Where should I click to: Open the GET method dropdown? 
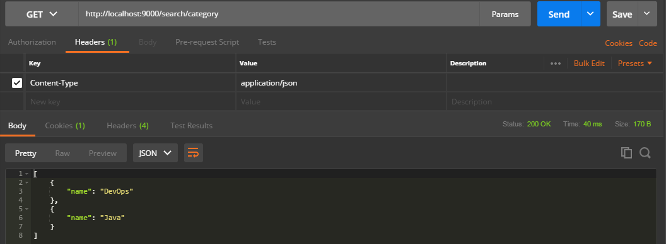point(42,14)
